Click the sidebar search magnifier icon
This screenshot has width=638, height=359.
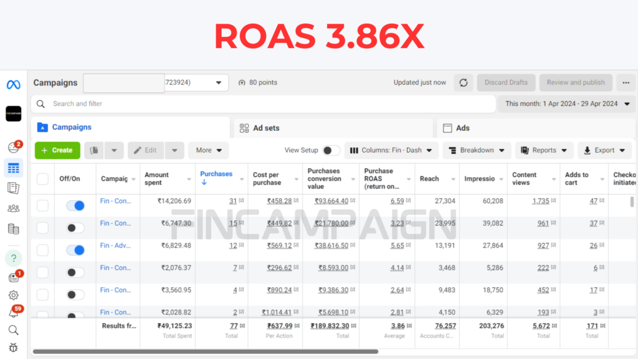pyautogui.click(x=14, y=330)
